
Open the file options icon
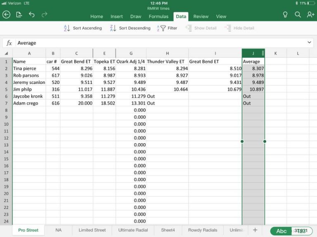(x=19, y=14)
